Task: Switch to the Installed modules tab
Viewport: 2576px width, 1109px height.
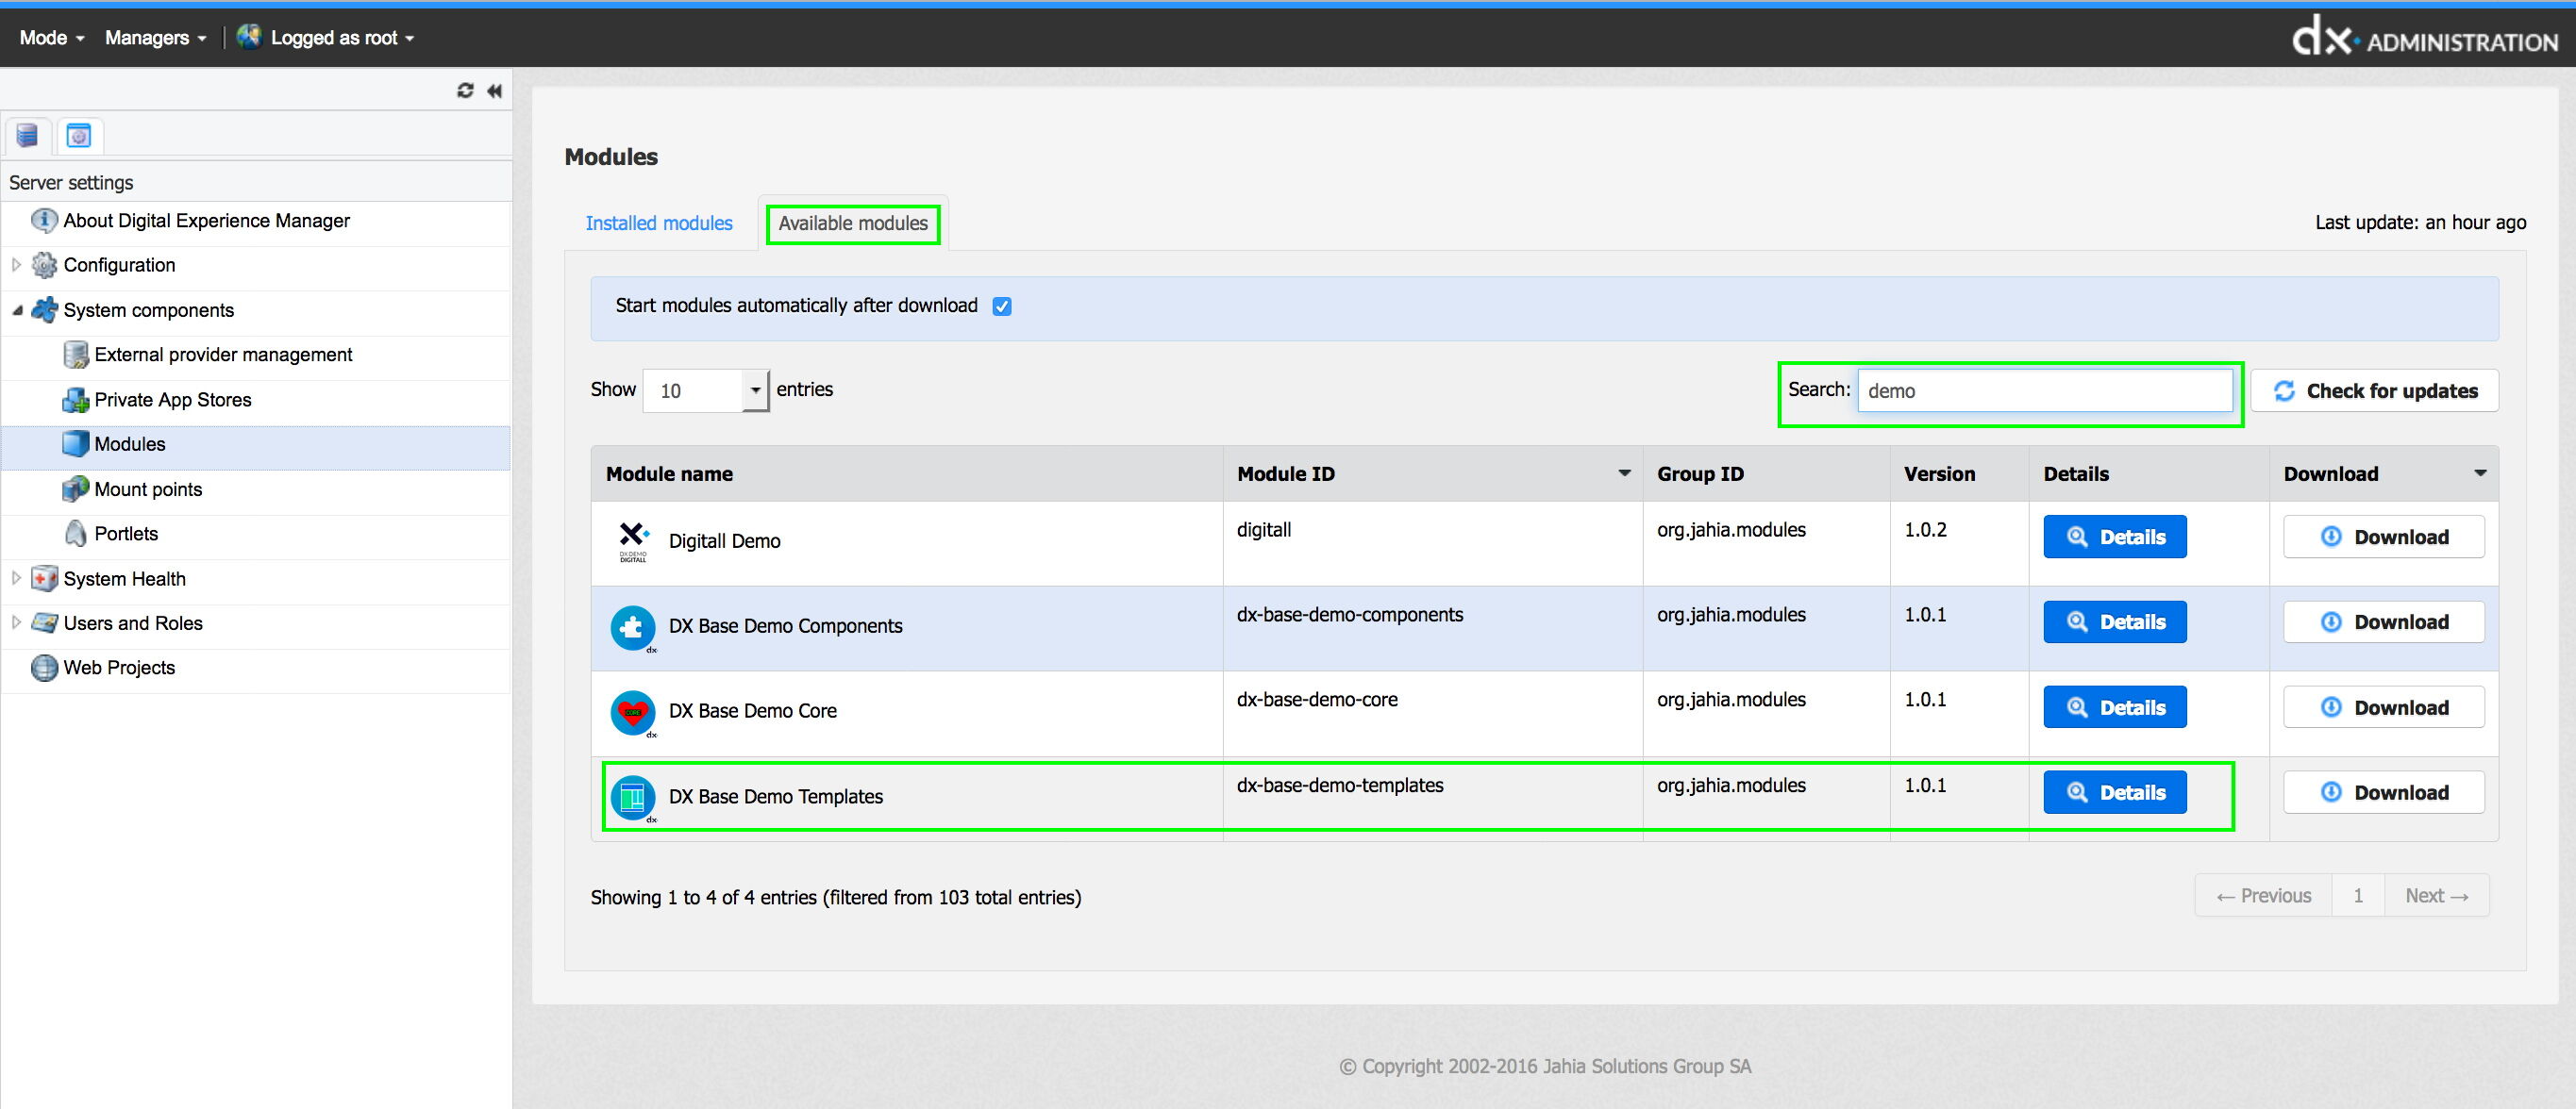Action: pyautogui.click(x=659, y=223)
